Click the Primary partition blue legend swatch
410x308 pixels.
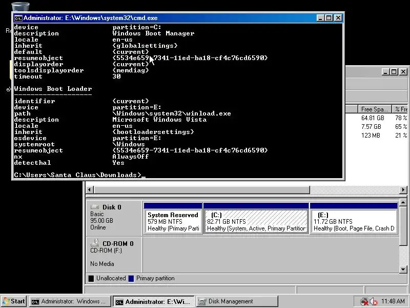tap(131, 278)
